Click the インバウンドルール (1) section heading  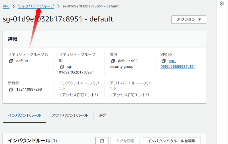[32, 140]
